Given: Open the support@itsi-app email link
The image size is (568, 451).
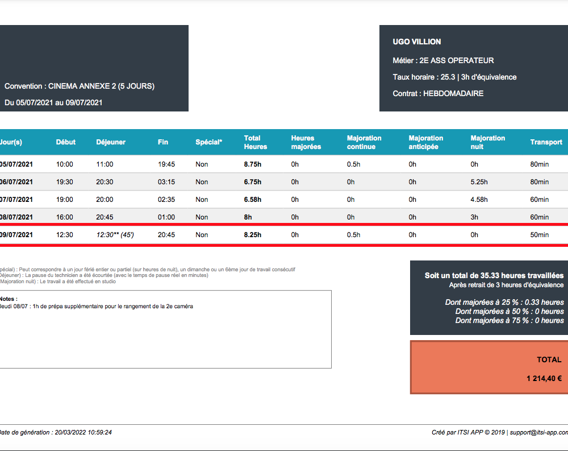Looking at the screenshot, I should coord(539,432).
